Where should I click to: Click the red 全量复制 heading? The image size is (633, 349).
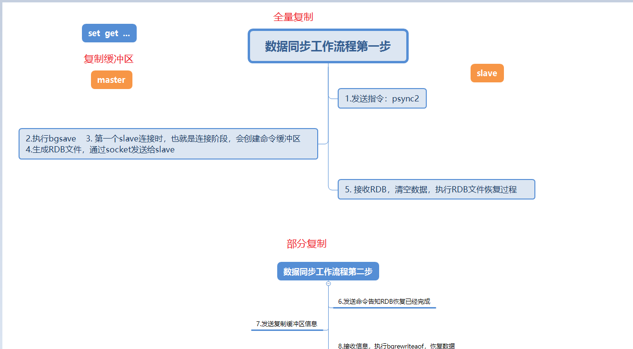pyautogui.click(x=293, y=17)
